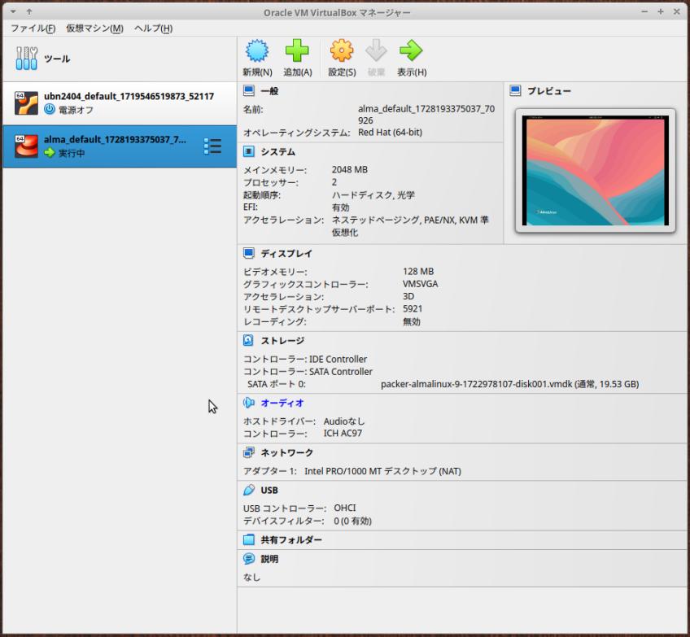Click the コントローラー: SATA Controller line

click(x=308, y=372)
